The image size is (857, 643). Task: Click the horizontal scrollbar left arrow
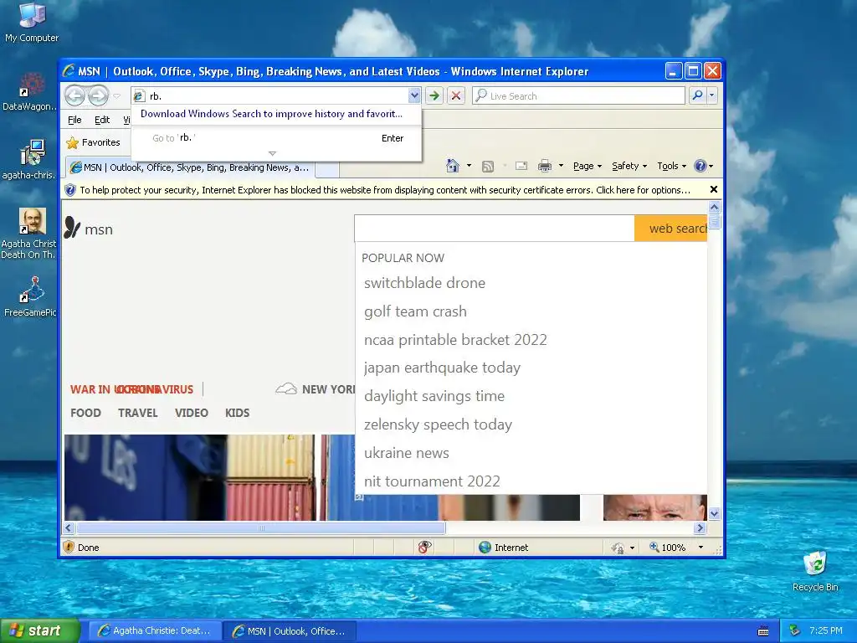pos(69,528)
